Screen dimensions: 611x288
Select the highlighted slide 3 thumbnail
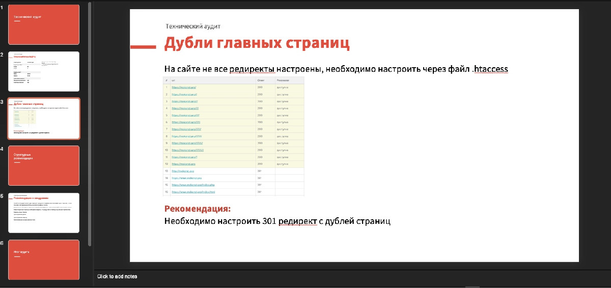44,119
